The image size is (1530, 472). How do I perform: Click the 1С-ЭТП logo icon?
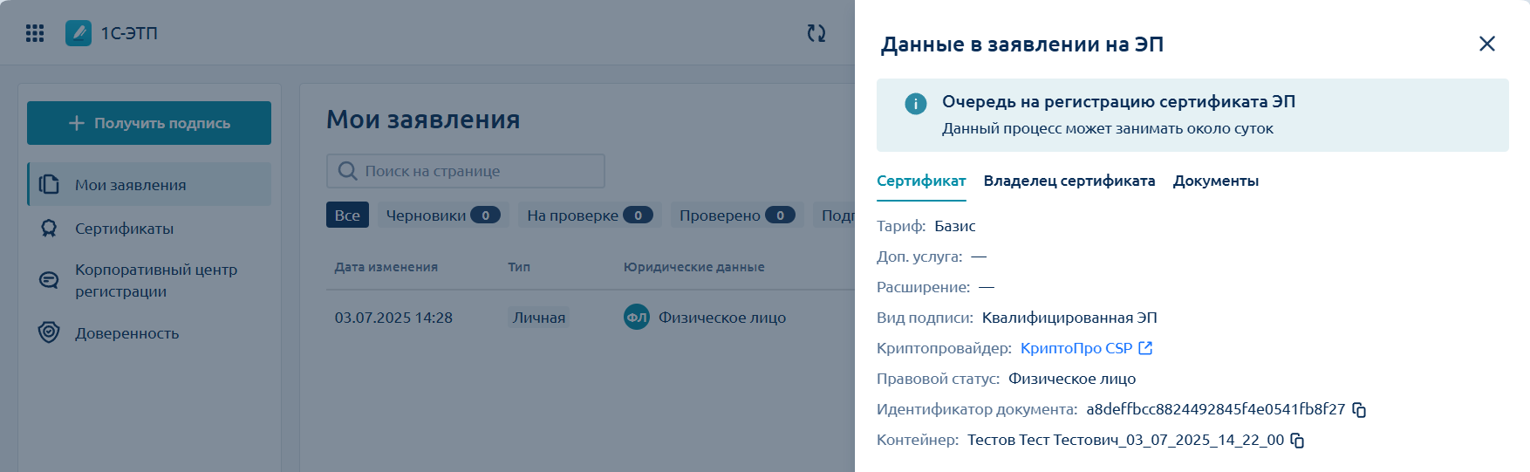79,33
